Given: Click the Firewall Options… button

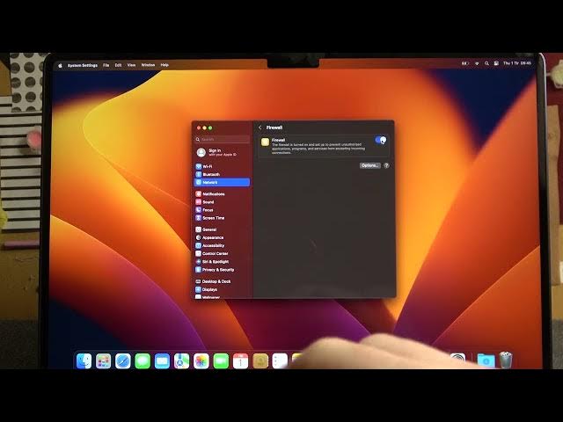Looking at the screenshot, I should tap(369, 165).
